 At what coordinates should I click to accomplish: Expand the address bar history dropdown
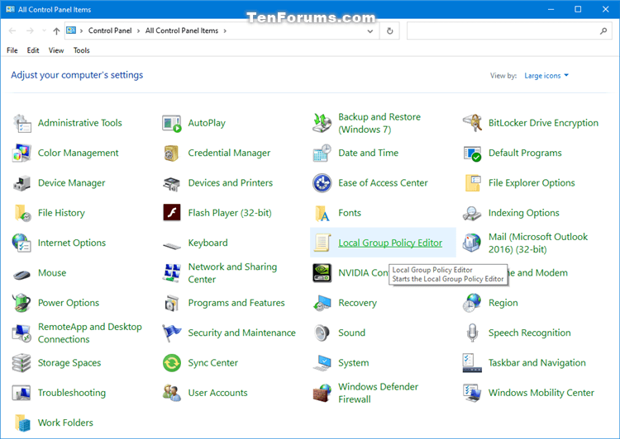click(370, 31)
